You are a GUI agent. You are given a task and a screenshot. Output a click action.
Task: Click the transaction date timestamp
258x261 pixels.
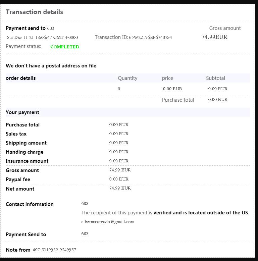tap(42, 38)
